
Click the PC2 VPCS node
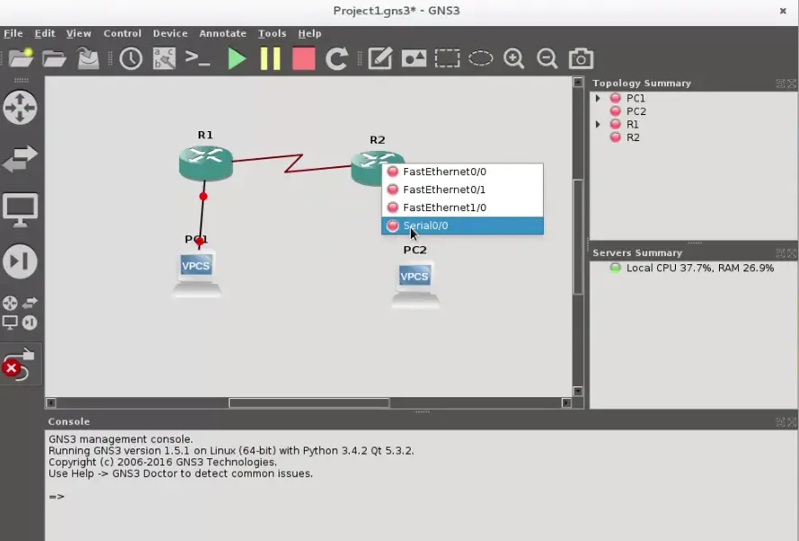pyautogui.click(x=415, y=283)
